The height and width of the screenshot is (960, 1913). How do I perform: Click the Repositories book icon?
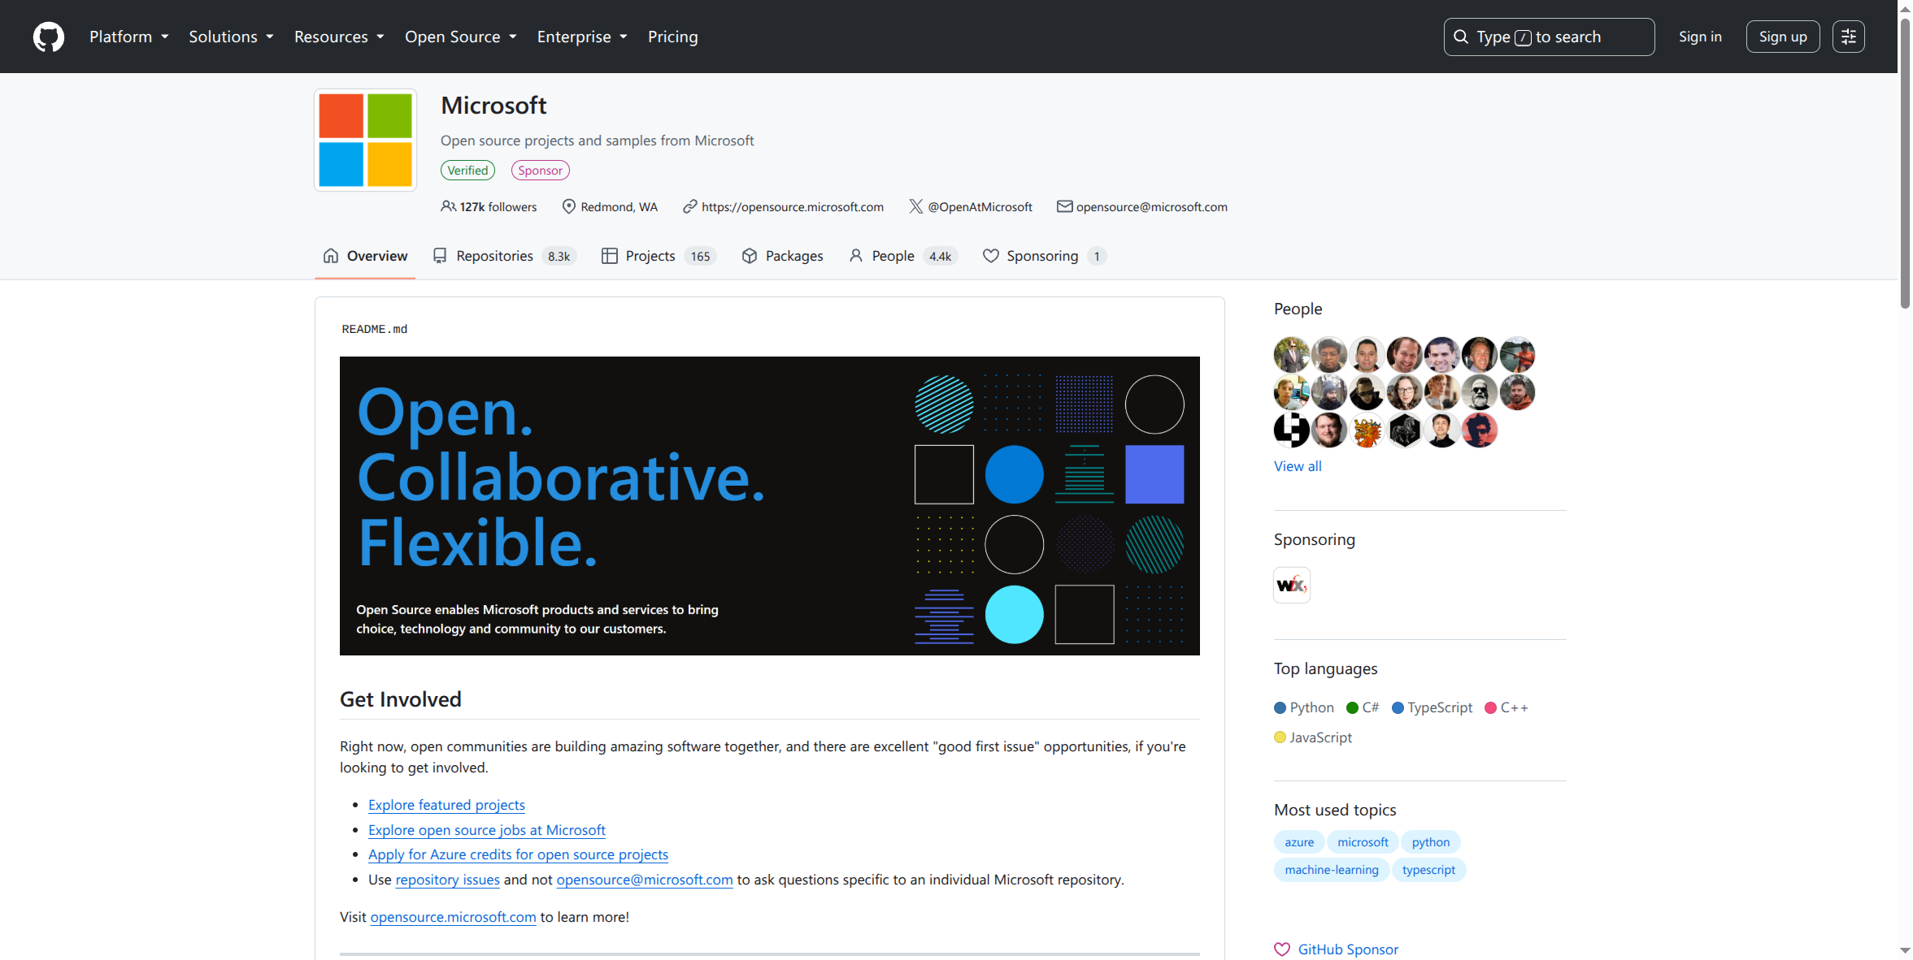440,256
